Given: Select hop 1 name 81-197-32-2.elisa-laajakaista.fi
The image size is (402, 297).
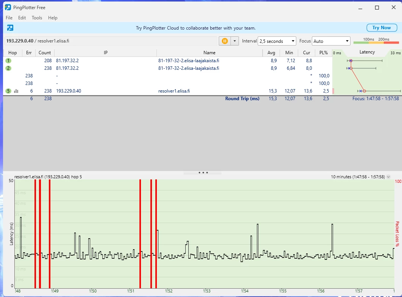Looking at the screenshot, I should click(189, 61).
